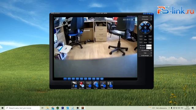Open File Explorer from the taskbar

[47, 108]
